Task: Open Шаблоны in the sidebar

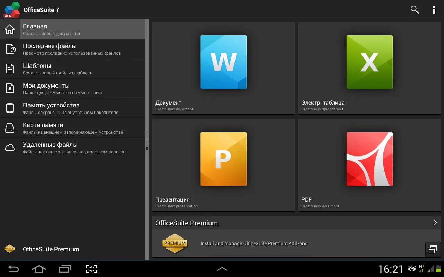Action: [72, 69]
